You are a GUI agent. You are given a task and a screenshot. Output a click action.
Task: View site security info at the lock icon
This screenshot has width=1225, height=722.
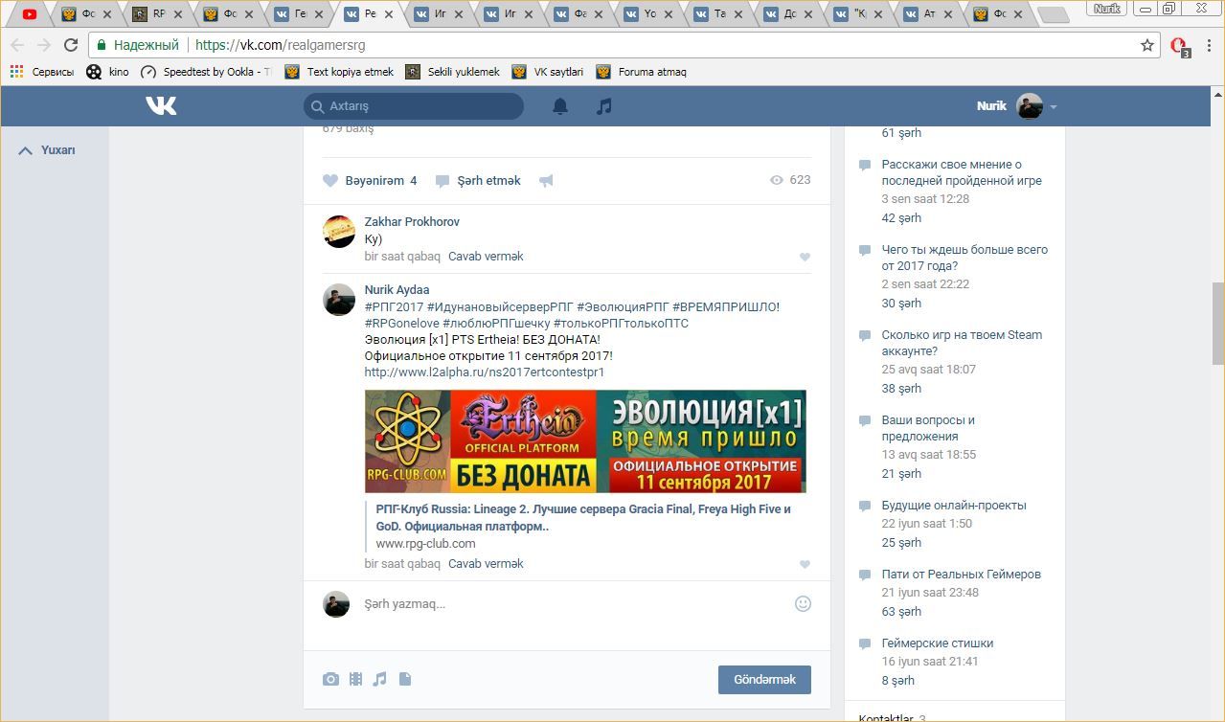pos(102,45)
